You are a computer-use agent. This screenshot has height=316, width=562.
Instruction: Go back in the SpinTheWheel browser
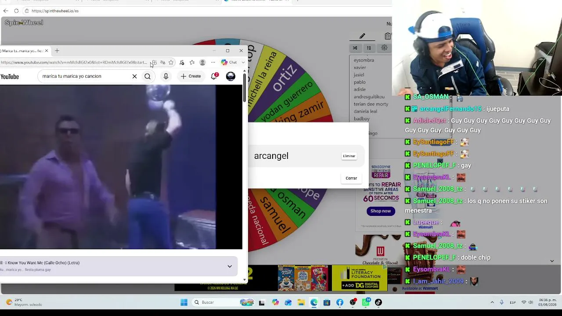(x=6, y=11)
